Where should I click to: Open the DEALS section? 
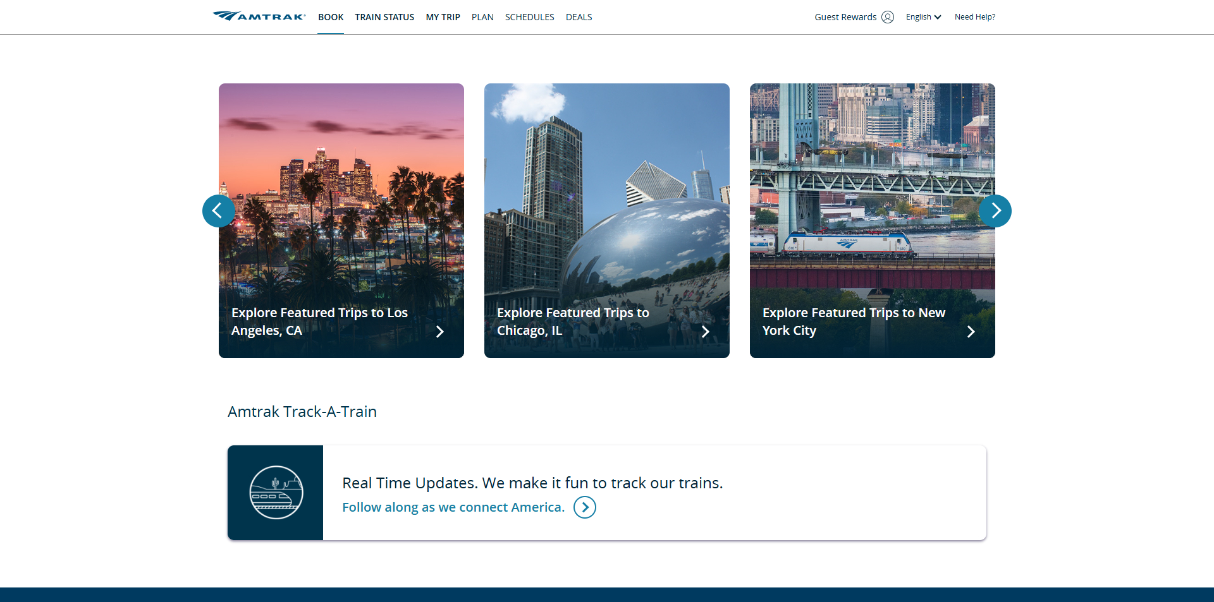click(x=579, y=17)
